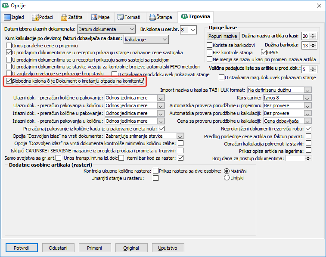Toggle U zaglavlju nivelacije broj stavki

coord(9,73)
